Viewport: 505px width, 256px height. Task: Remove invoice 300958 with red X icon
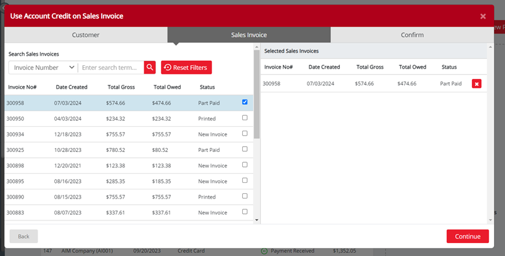pyautogui.click(x=477, y=83)
